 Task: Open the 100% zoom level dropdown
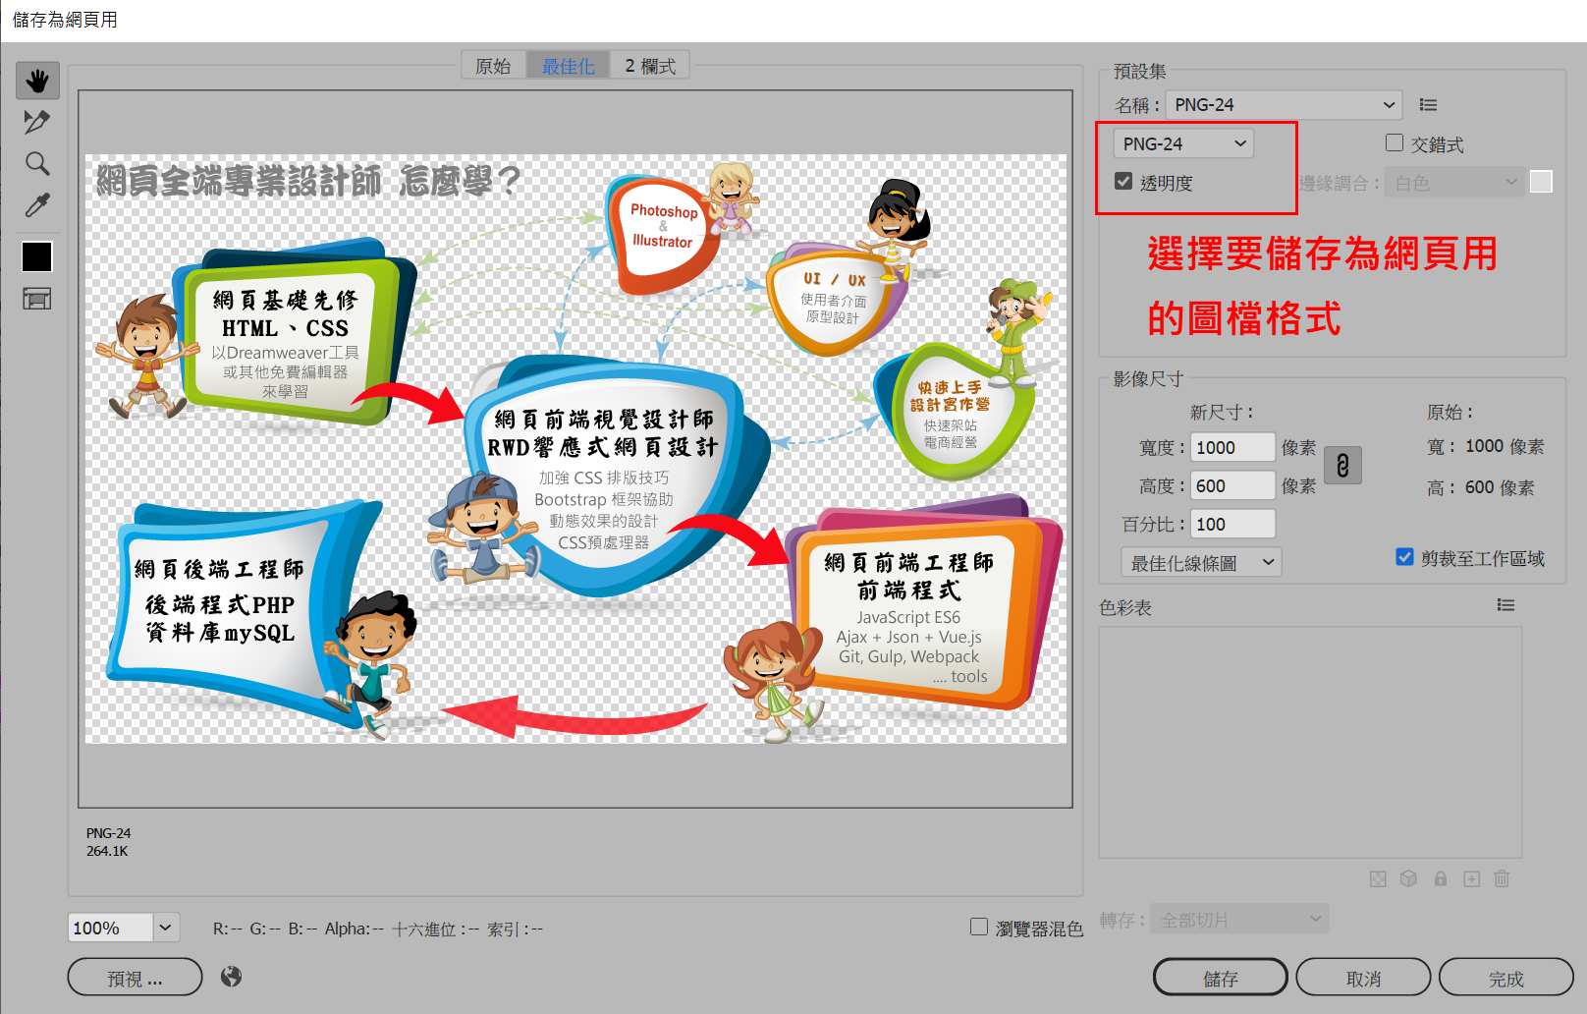point(165,928)
